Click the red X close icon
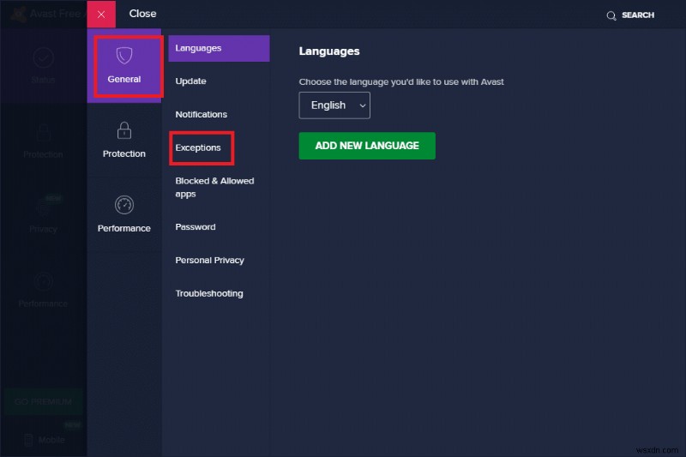The height and width of the screenshot is (457, 686). tap(101, 15)
